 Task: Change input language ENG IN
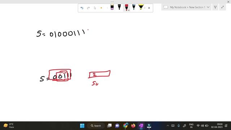pyautogui.click(x=191, y=126)
